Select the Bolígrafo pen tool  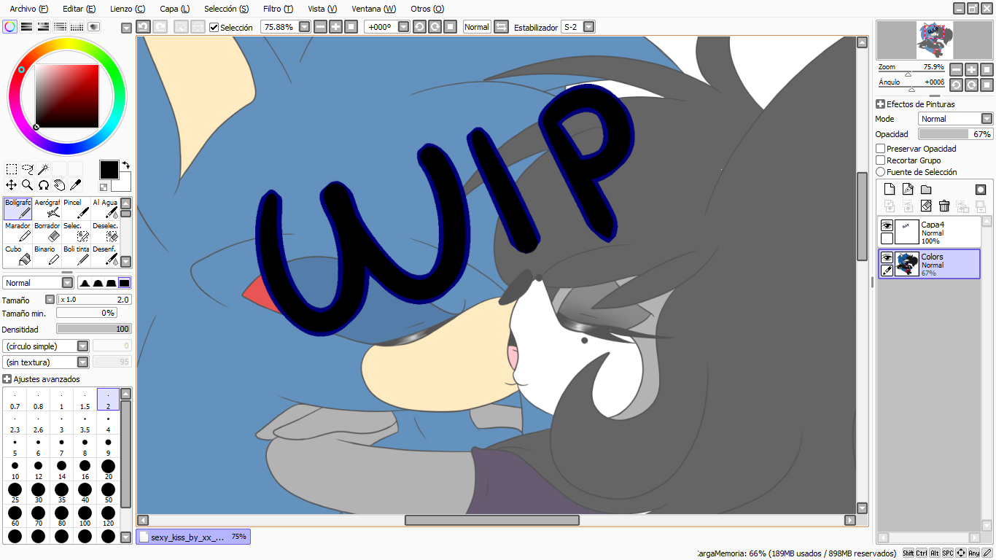tap(17, 209)
